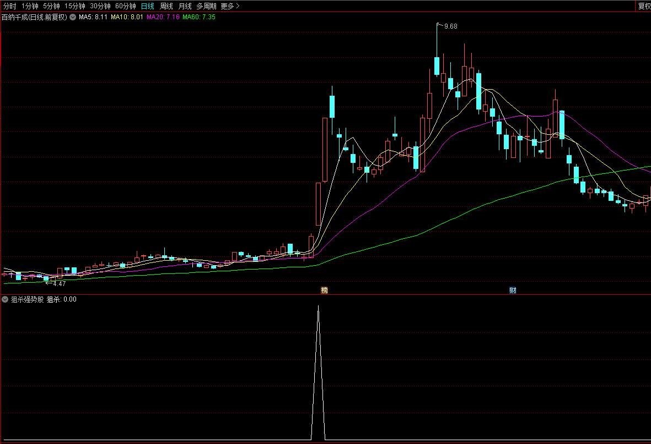Click the MA5: 8.11 label

click(x=93, y=17)
